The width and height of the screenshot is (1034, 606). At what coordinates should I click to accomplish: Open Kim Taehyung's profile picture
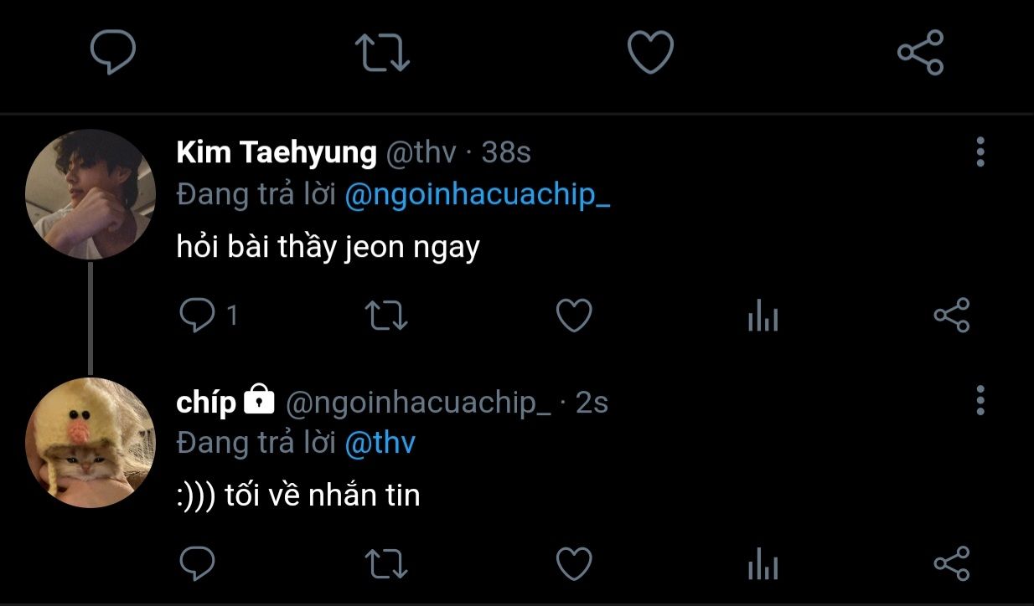coord(90,194)
